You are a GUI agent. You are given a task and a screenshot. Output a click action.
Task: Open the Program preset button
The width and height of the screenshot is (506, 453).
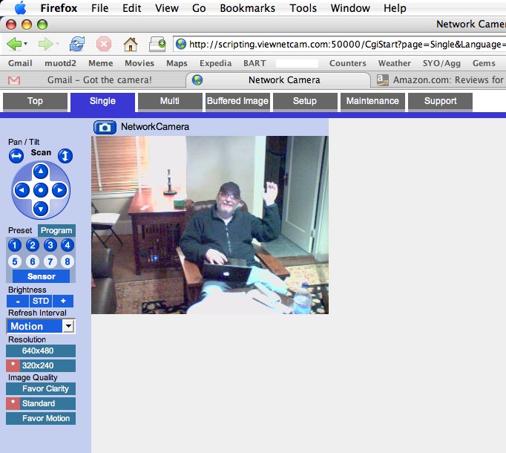tap(56, 231)
